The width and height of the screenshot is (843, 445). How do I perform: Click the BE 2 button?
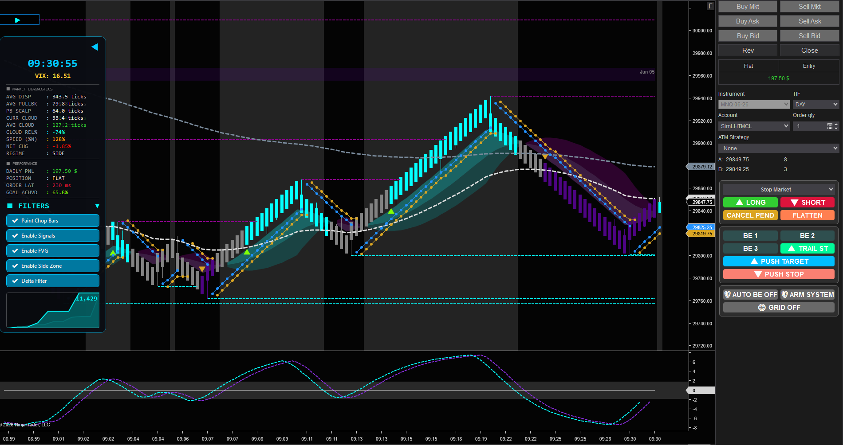[808, 236]
